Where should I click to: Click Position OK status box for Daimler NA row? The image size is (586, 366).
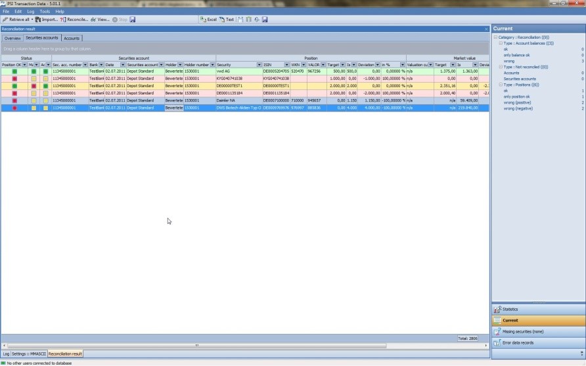[x=14, y=100]
